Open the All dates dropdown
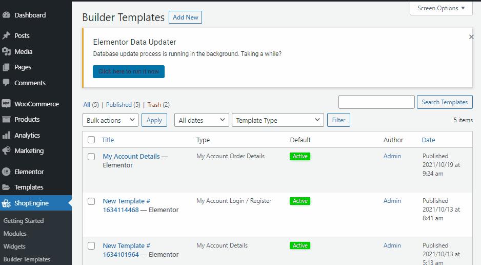The height and width of the screenshot is (265, 481). click(202, 120)
